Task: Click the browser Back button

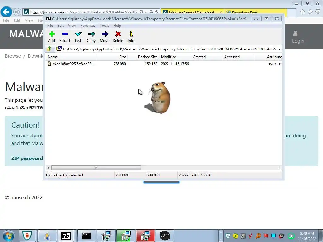Action: (x=6, y=12)
